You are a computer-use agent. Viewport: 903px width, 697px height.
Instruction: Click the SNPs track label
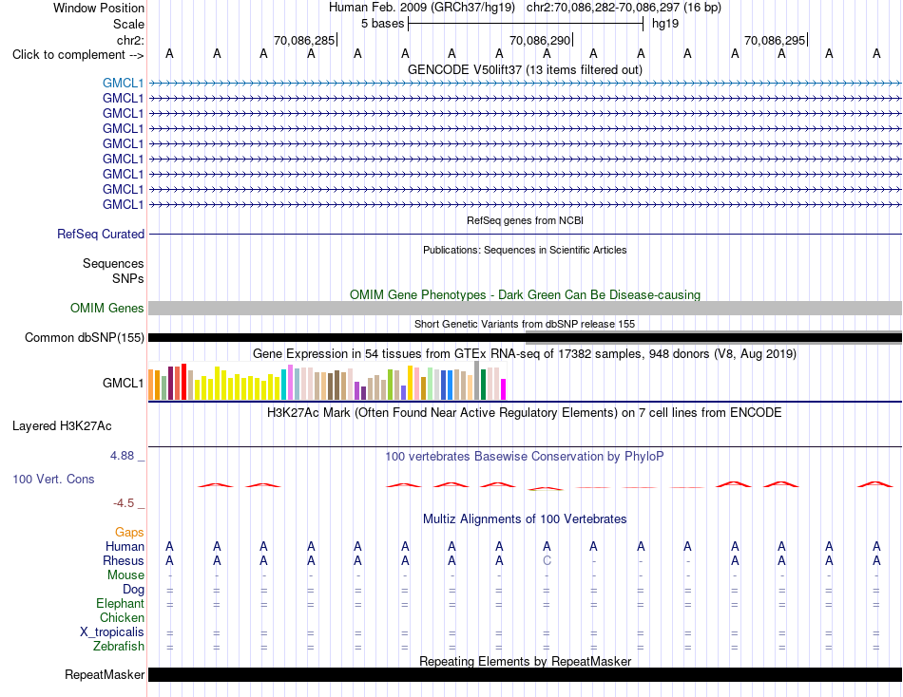(x=128, y=278)
